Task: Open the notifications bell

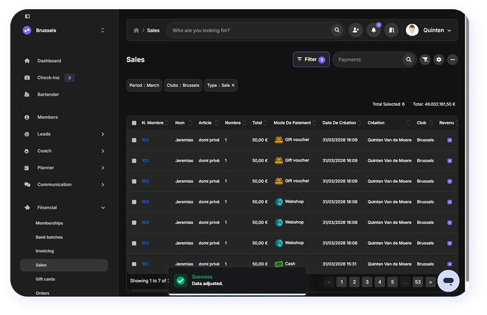Action: coord(374,30)
